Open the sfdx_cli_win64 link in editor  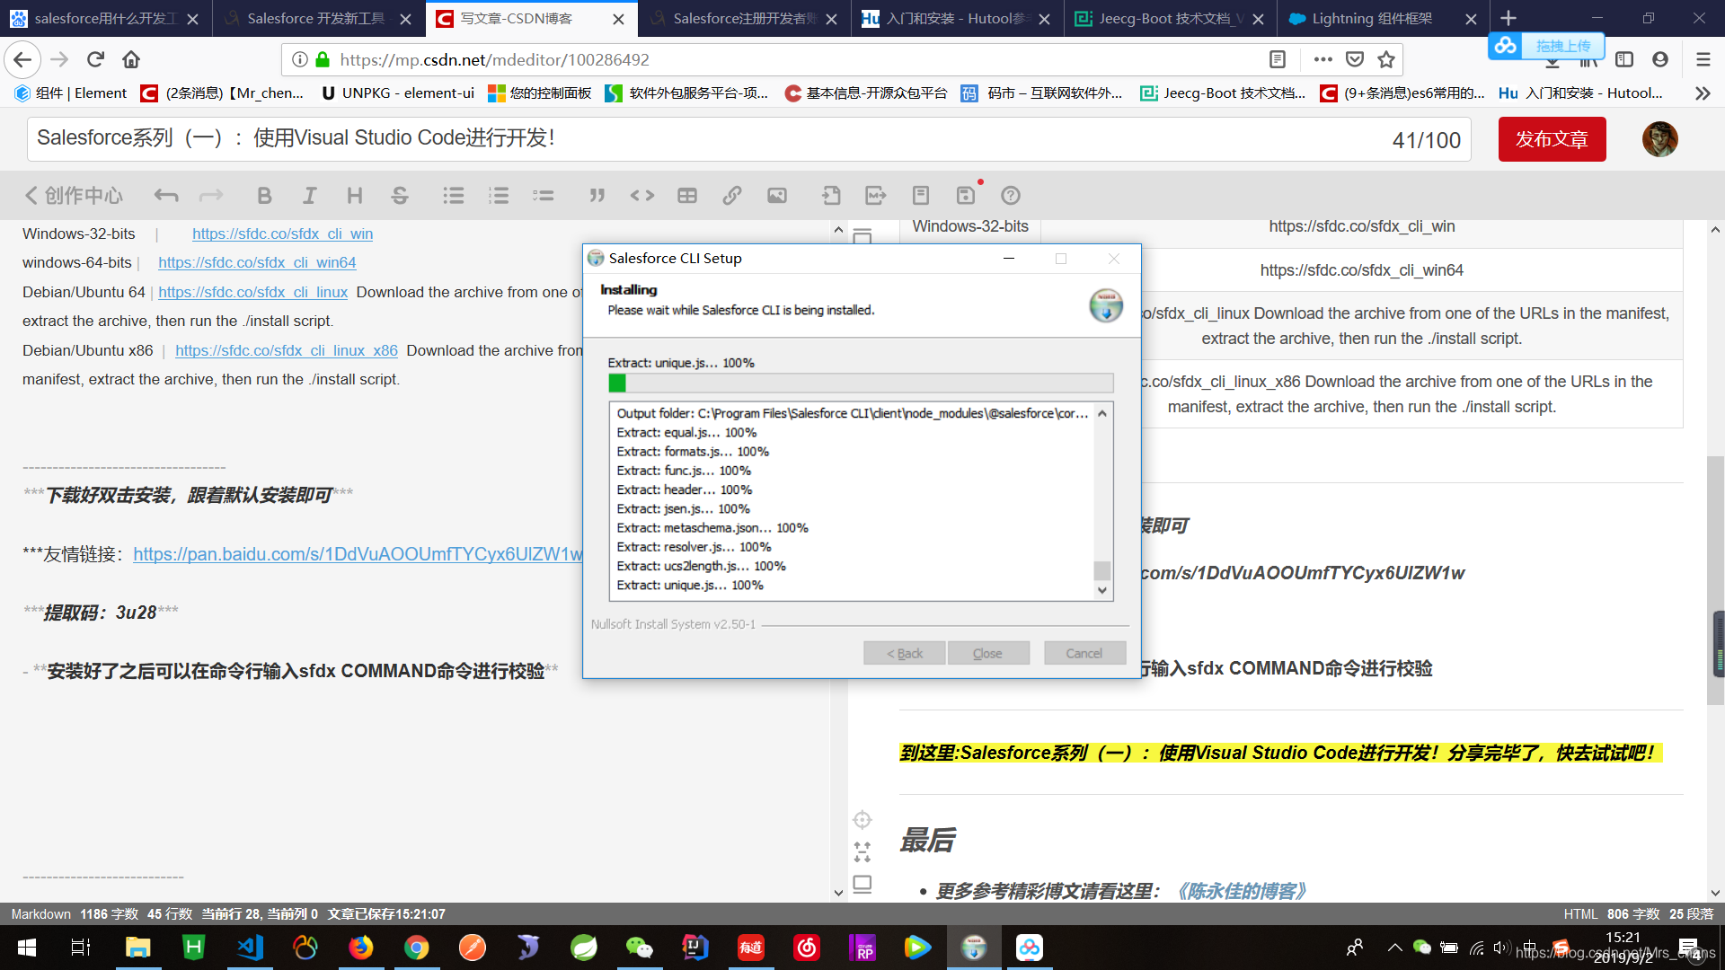(x=257, y=262)
